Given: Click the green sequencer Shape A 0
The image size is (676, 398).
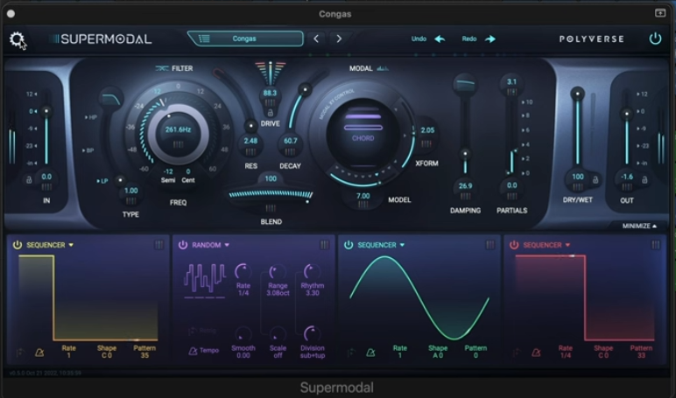Looking at the screenshot, I should (x=438, y=352).
